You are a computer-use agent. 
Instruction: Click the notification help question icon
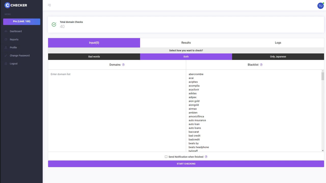click(x=206, y=157)
